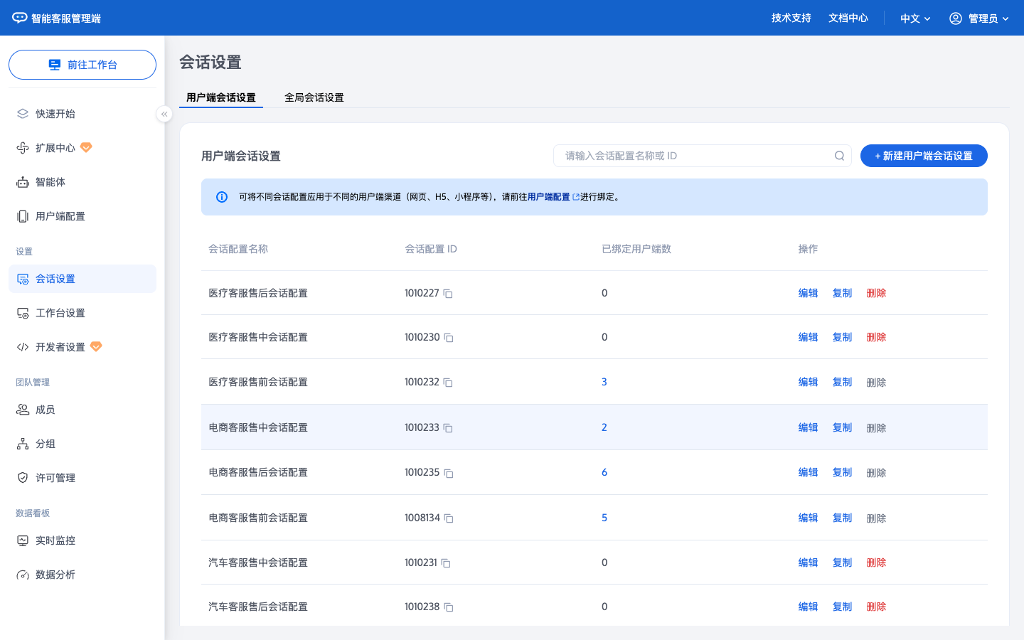Image resolution: width=1024 pixels, height=640 pixels.
Task: Copy config ID 1010230
Action: click(x=449, y=338)
